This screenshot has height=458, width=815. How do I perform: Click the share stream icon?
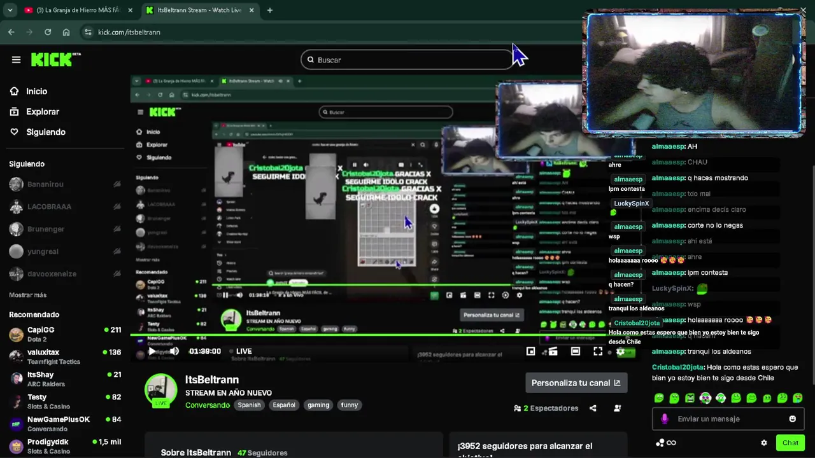coord(593,408)
